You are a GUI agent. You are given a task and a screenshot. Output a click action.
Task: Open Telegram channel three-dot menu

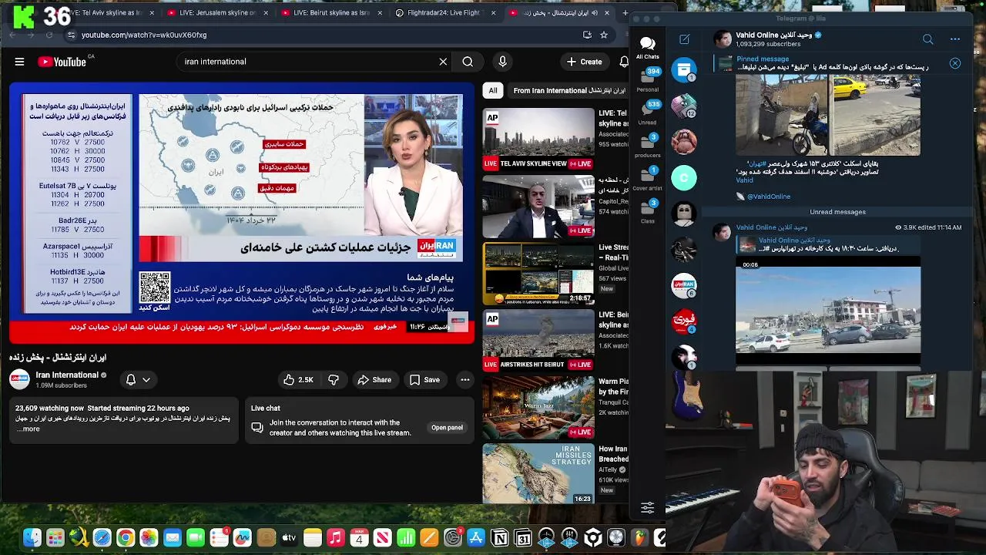point(955,39)
